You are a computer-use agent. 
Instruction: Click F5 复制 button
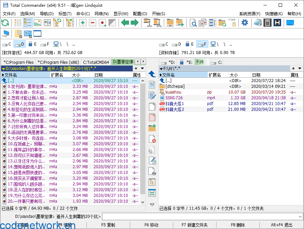click(x=108, y=225)
